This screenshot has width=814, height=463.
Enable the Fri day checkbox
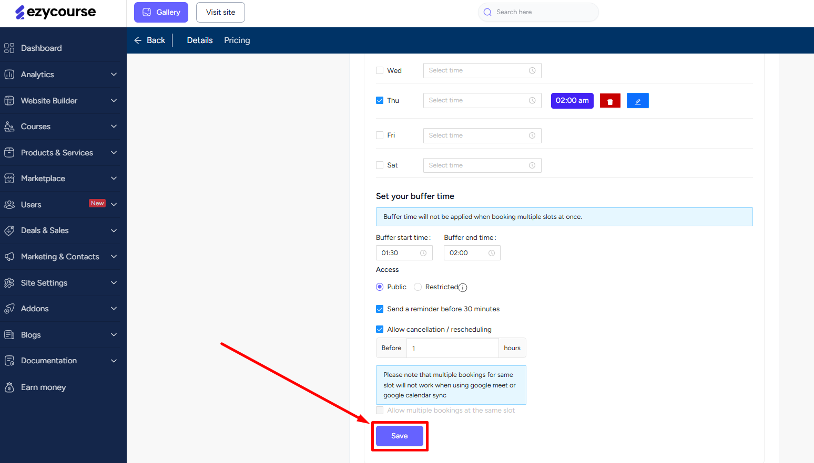click(380, 135)
